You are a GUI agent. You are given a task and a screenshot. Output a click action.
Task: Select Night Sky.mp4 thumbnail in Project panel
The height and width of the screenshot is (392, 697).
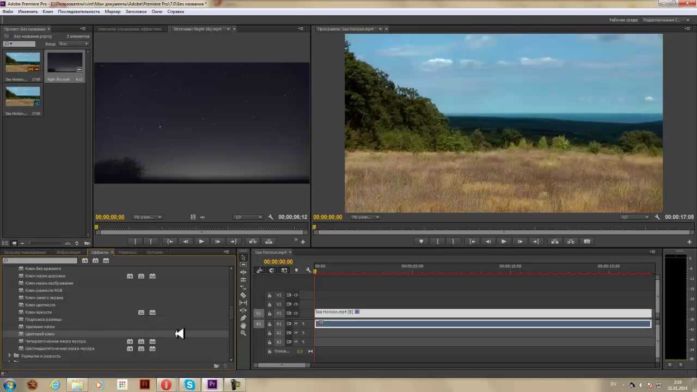coord(64,63)
